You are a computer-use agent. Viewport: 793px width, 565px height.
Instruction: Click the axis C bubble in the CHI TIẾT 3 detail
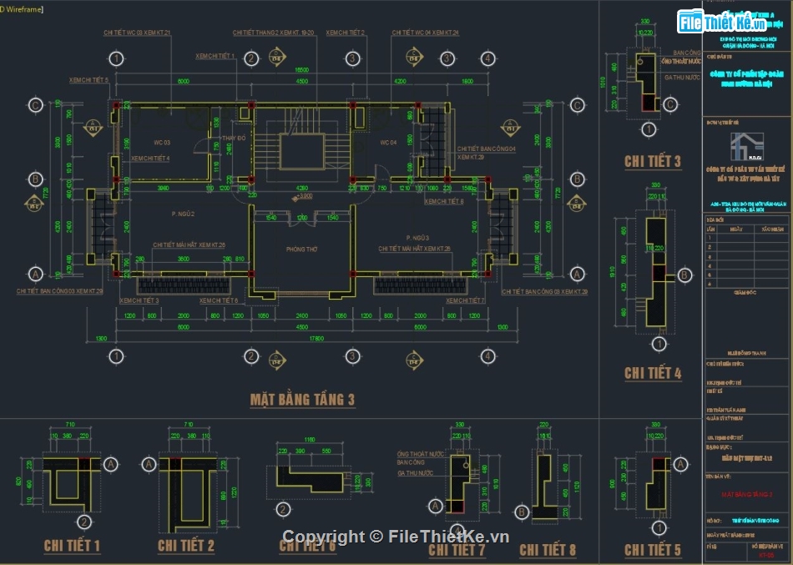669,104
